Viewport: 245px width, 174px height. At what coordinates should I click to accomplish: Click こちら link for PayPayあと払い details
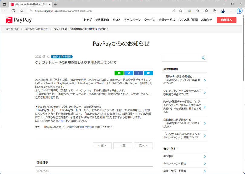point(88,127)
